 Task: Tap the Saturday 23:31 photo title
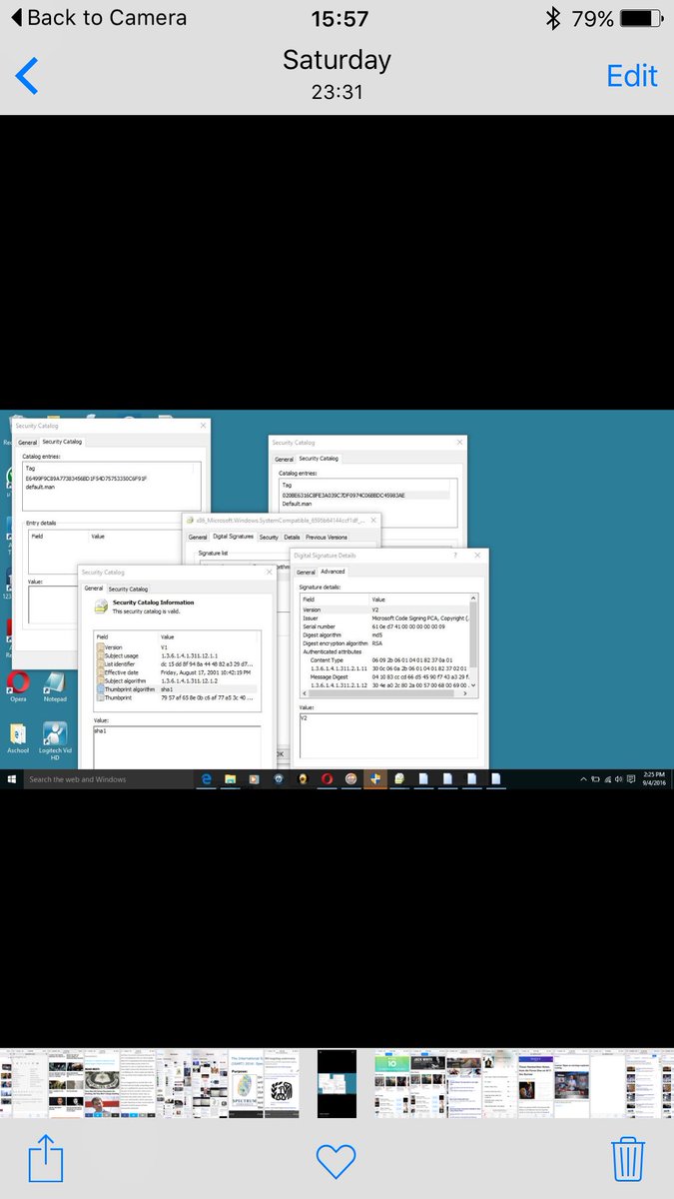(x=337, y=74)
